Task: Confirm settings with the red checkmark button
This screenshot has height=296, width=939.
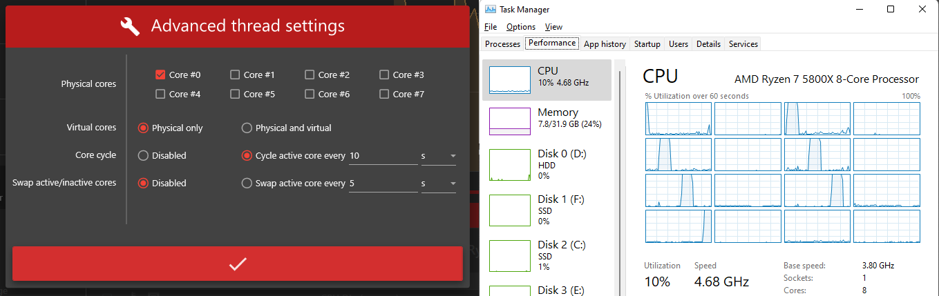Action: [x=237, y=264]
